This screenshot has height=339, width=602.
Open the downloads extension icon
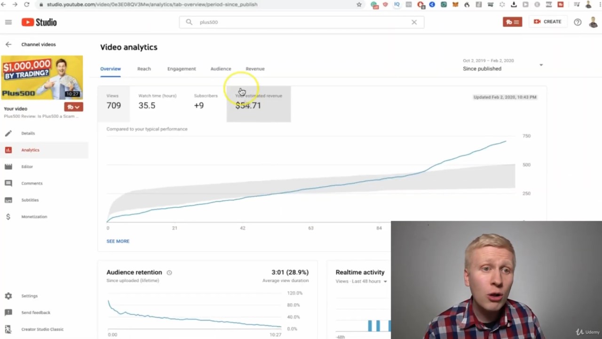pyautogui.click(x=514, y=5)
